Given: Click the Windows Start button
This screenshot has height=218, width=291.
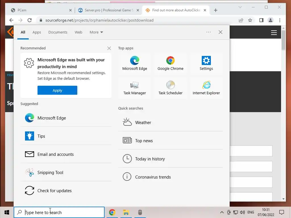Looking at the screenshot, I should (x=7, y=212).
